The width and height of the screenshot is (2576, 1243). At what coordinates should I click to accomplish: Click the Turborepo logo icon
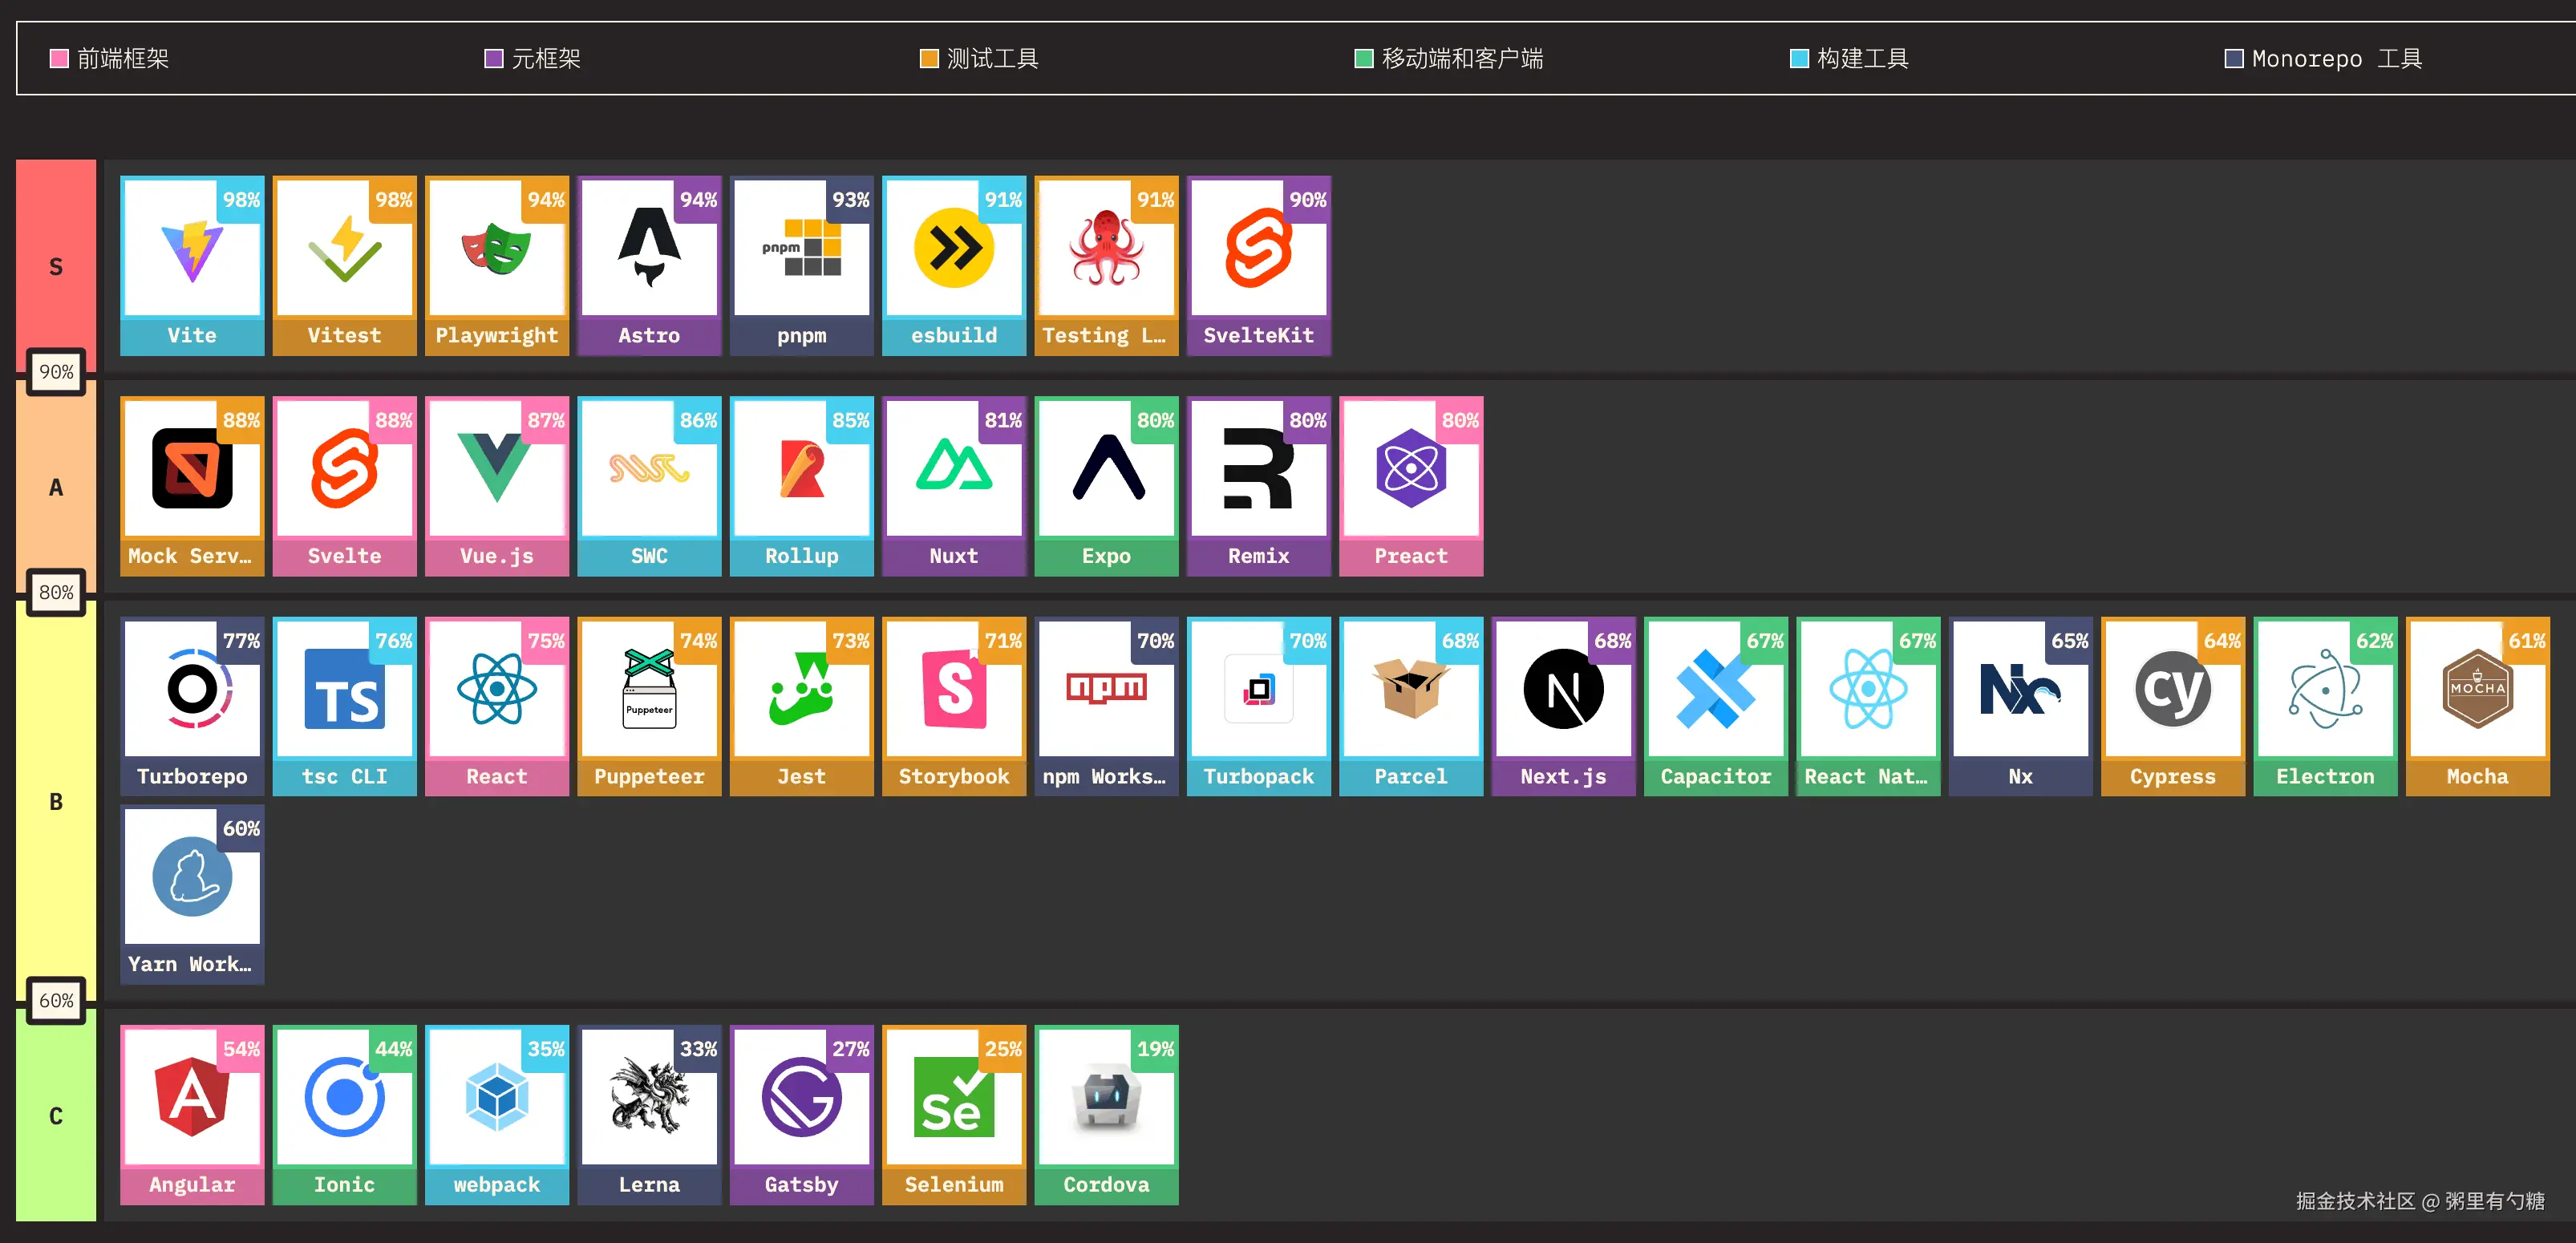point(192,689)
